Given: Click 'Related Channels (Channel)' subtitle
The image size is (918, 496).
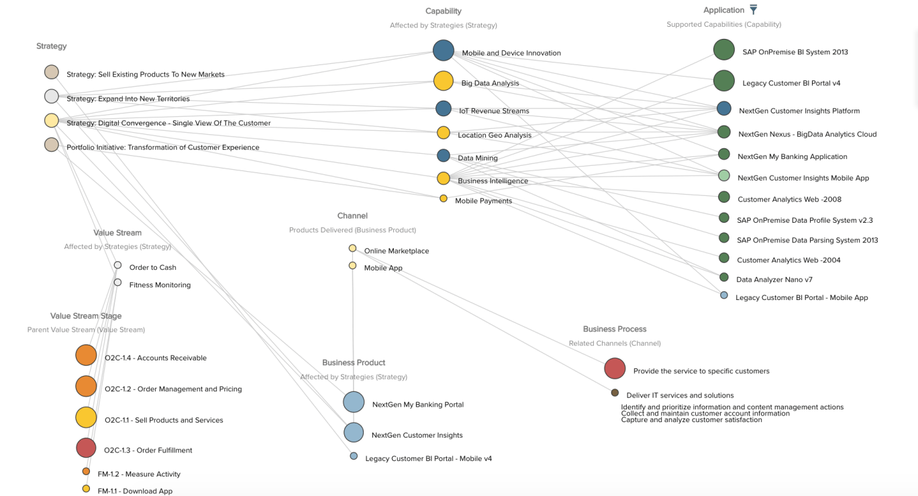Looking at the screenshot, I should pyautogui.click(x=615, y=344).
